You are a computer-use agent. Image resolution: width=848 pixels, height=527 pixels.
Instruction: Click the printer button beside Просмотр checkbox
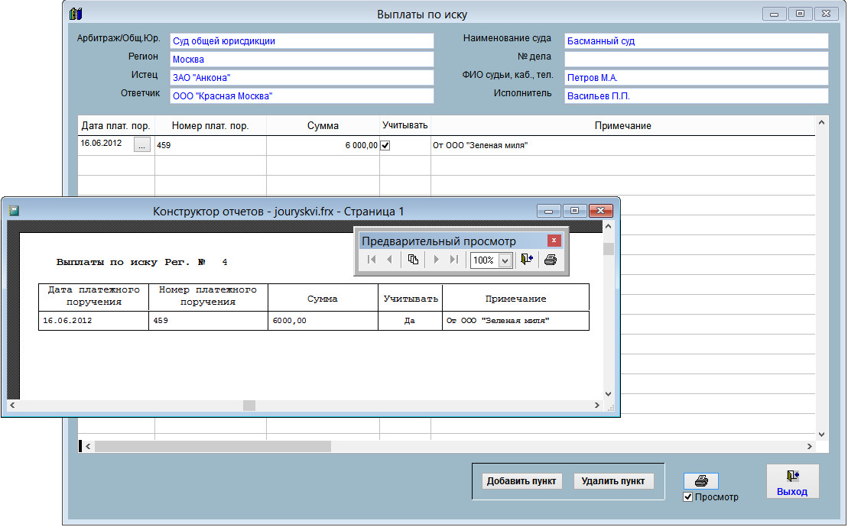(x=701, y=481)
